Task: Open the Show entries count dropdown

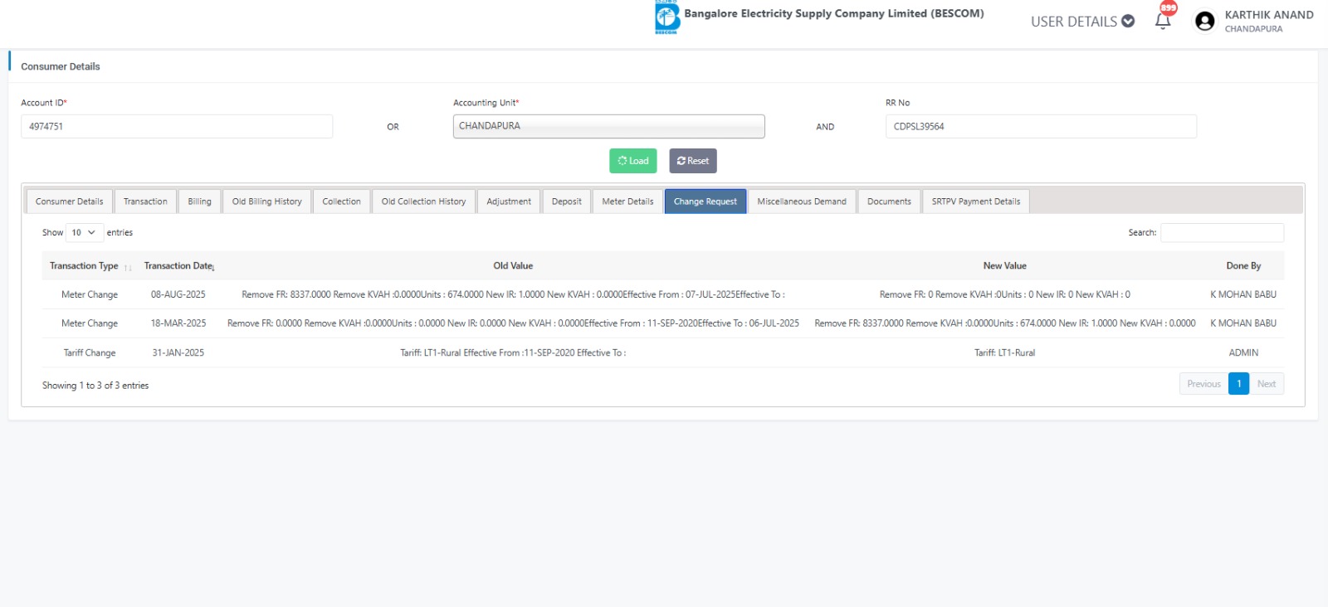Action: [x=84, y=233]
